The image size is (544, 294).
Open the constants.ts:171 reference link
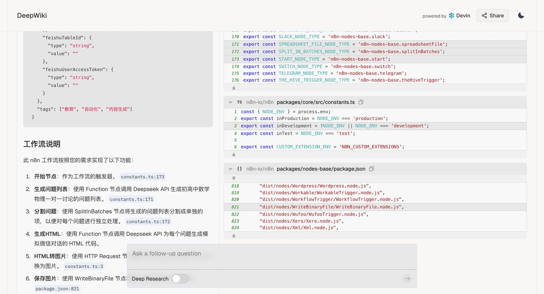131,199
